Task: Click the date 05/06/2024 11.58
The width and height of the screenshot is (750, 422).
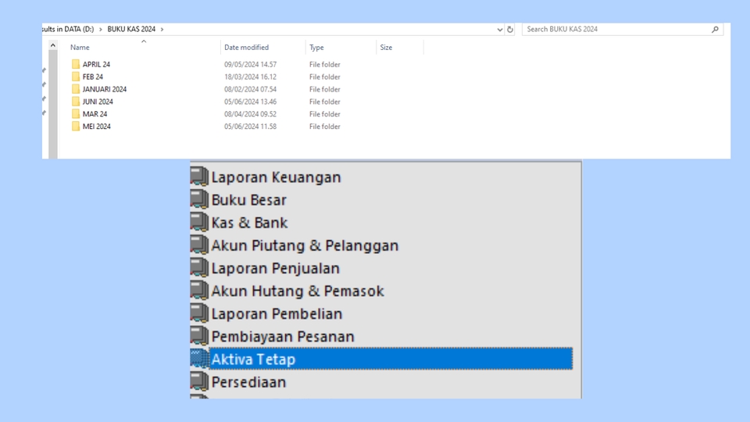Action: click(x=250, y=127)
